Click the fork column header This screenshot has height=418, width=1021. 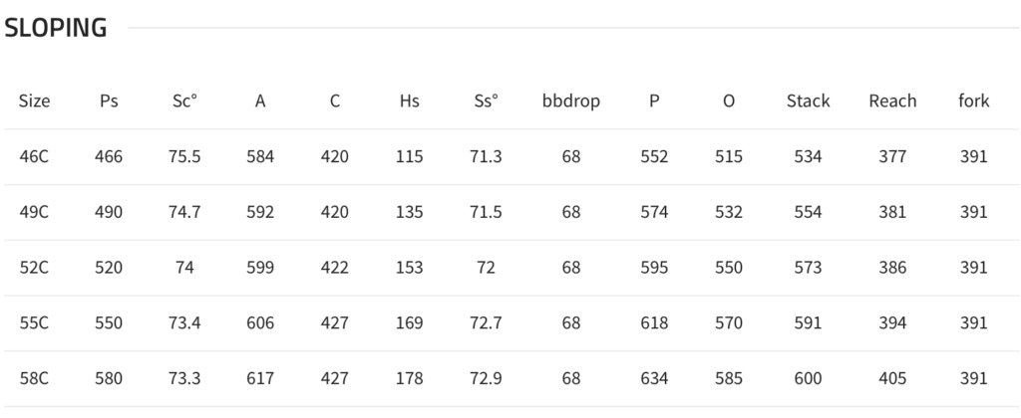973,101
